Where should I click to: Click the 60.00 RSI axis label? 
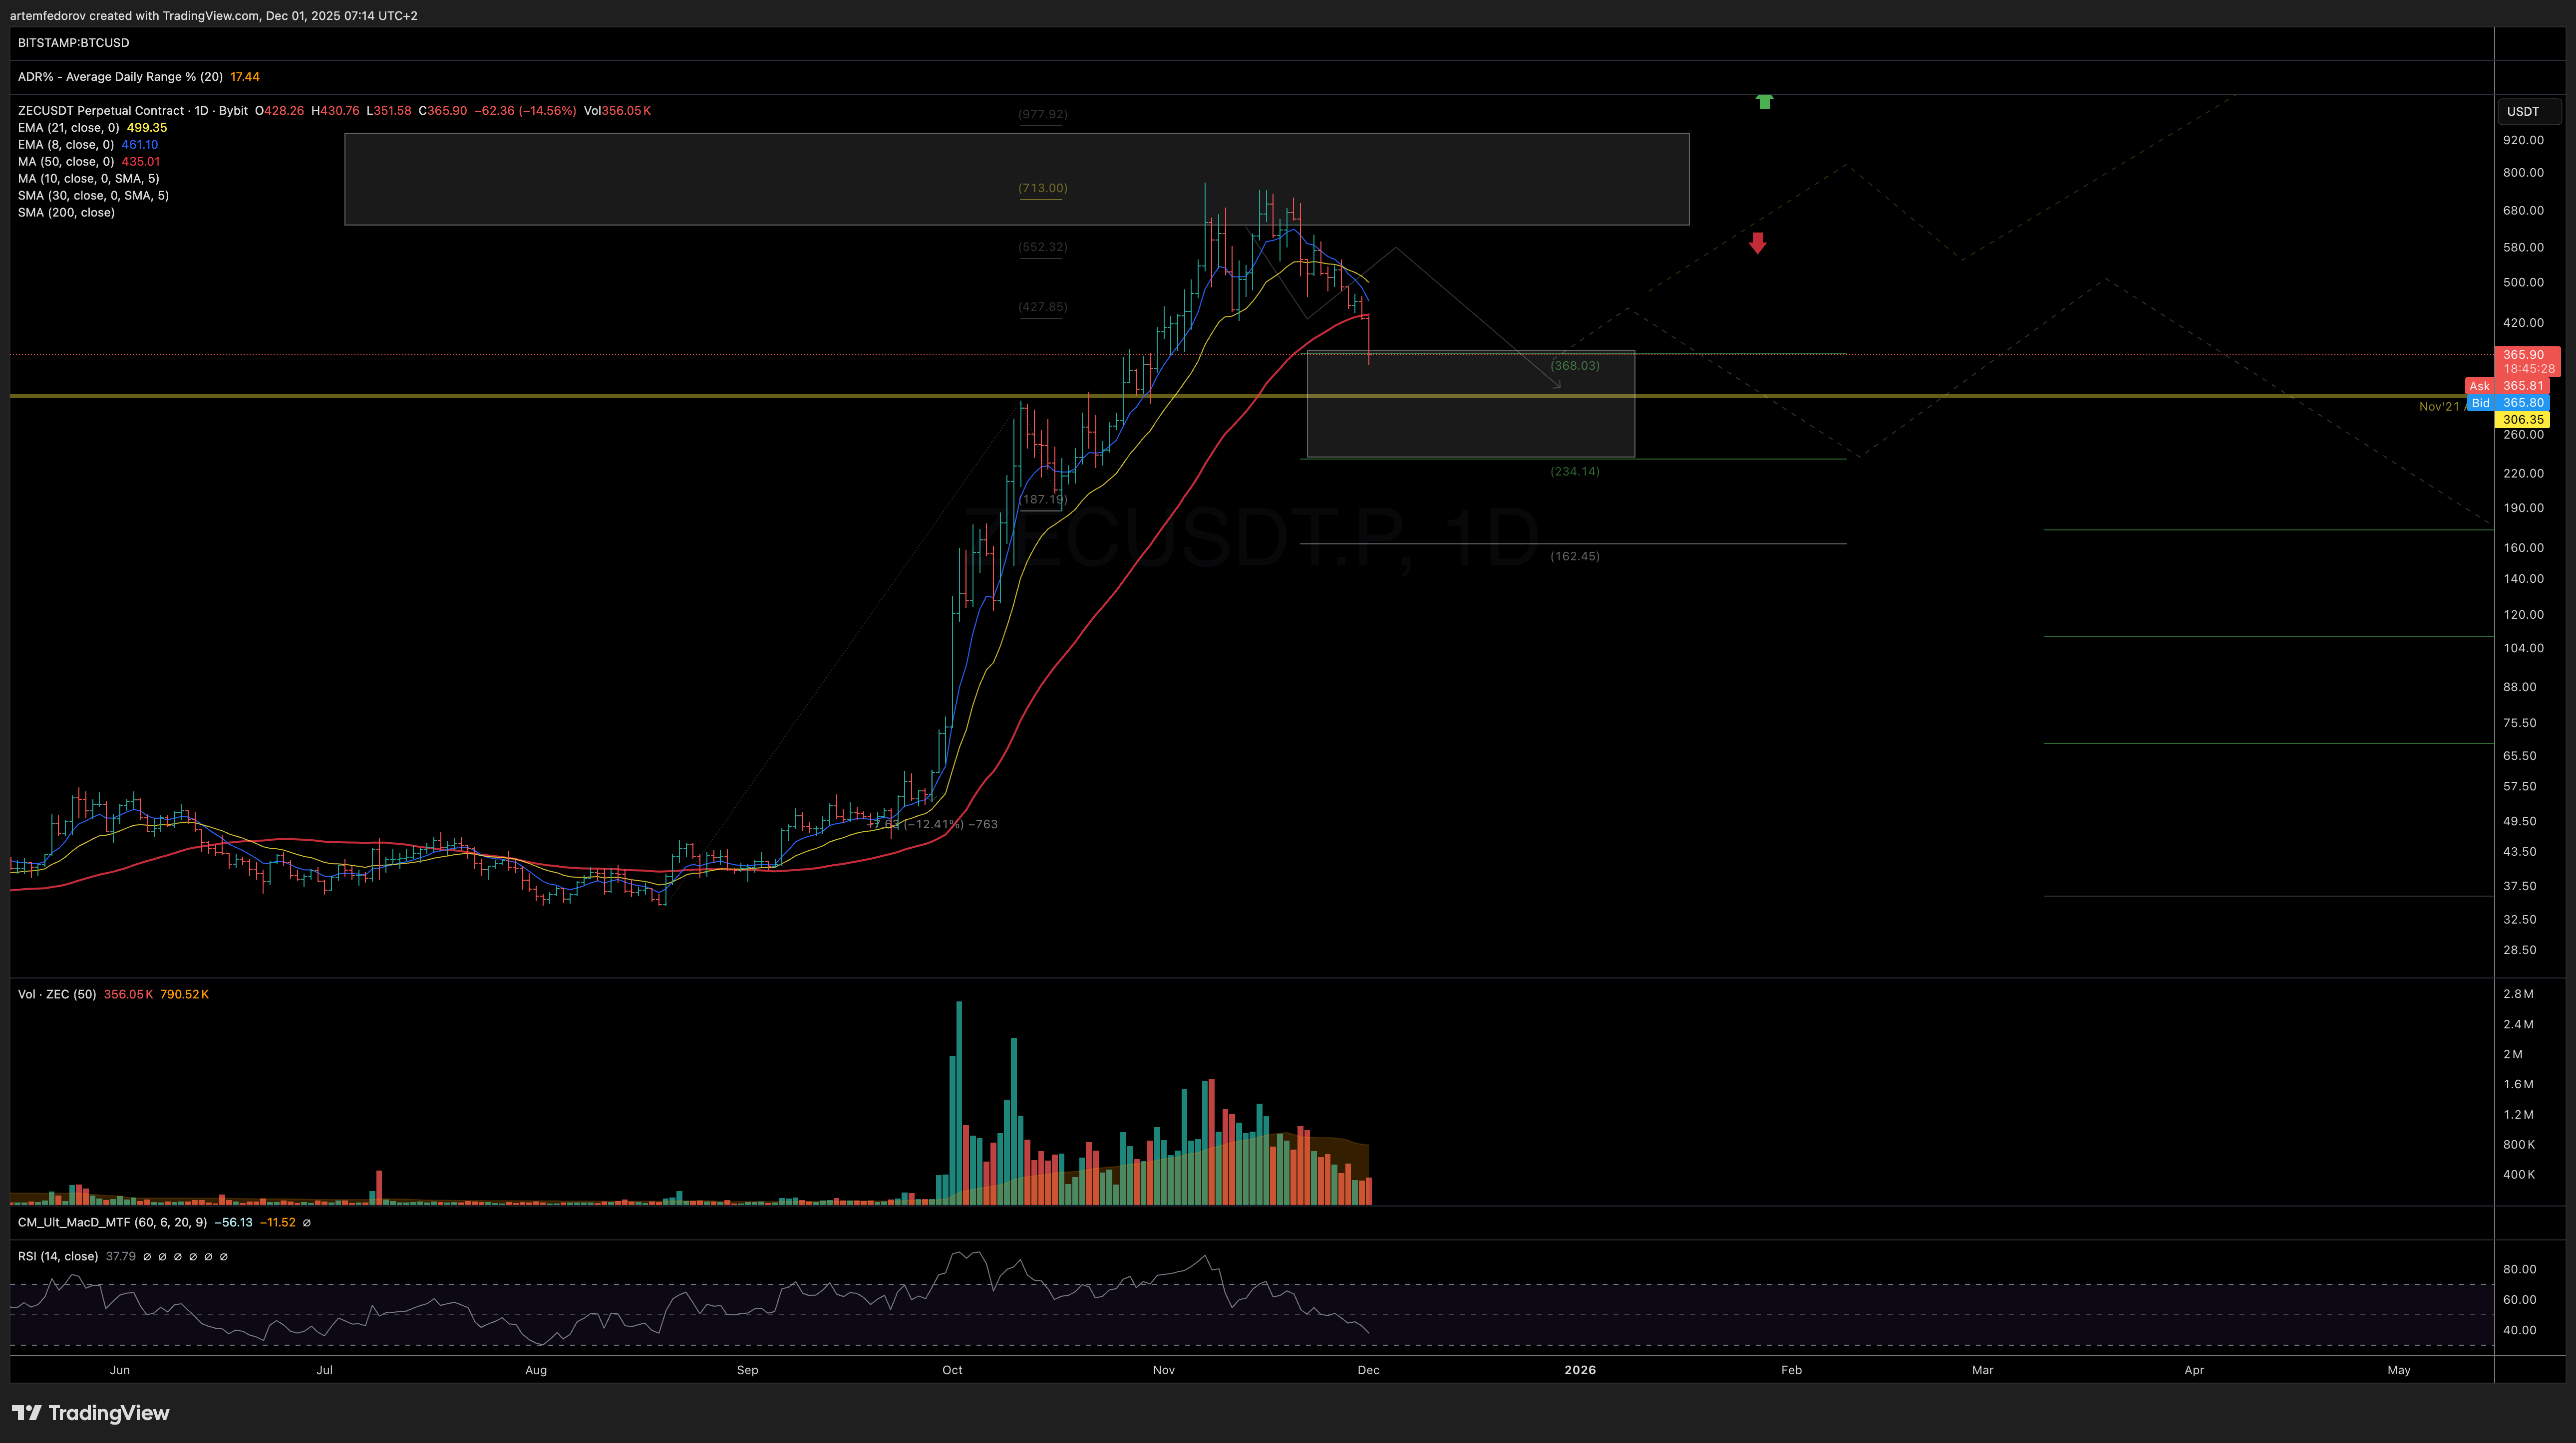coord(2520,1300)
